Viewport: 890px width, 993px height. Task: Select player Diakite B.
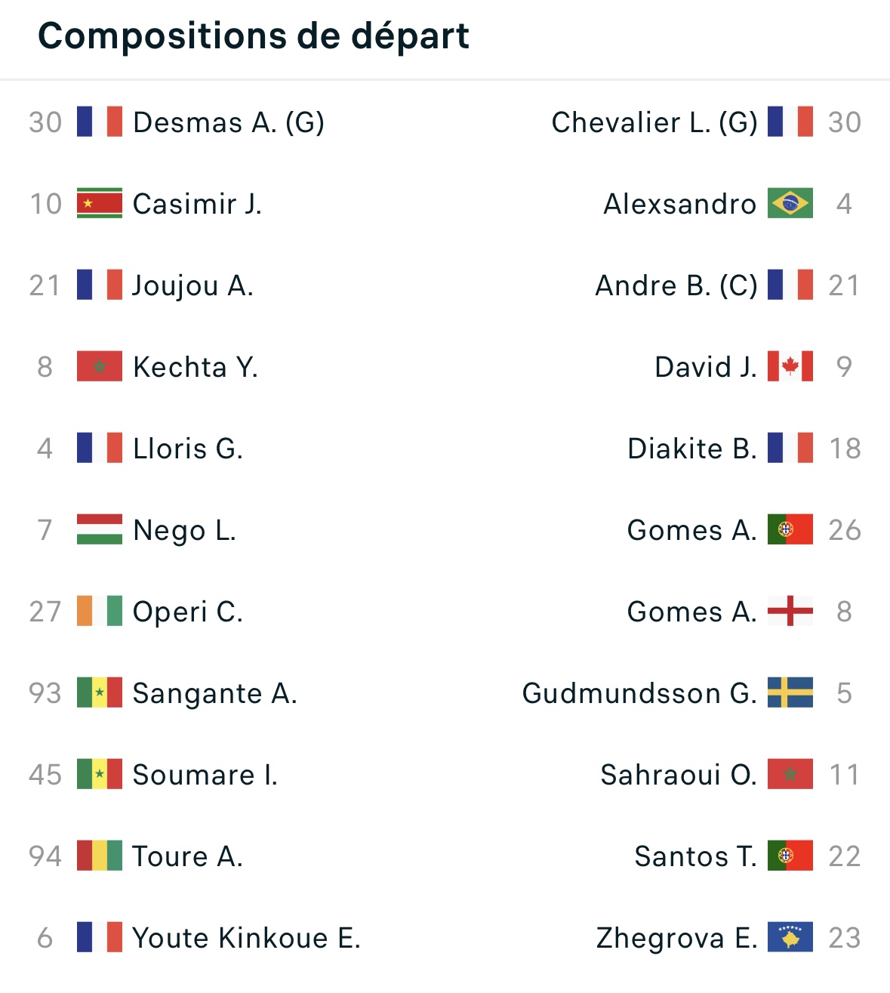pos(692,449)
